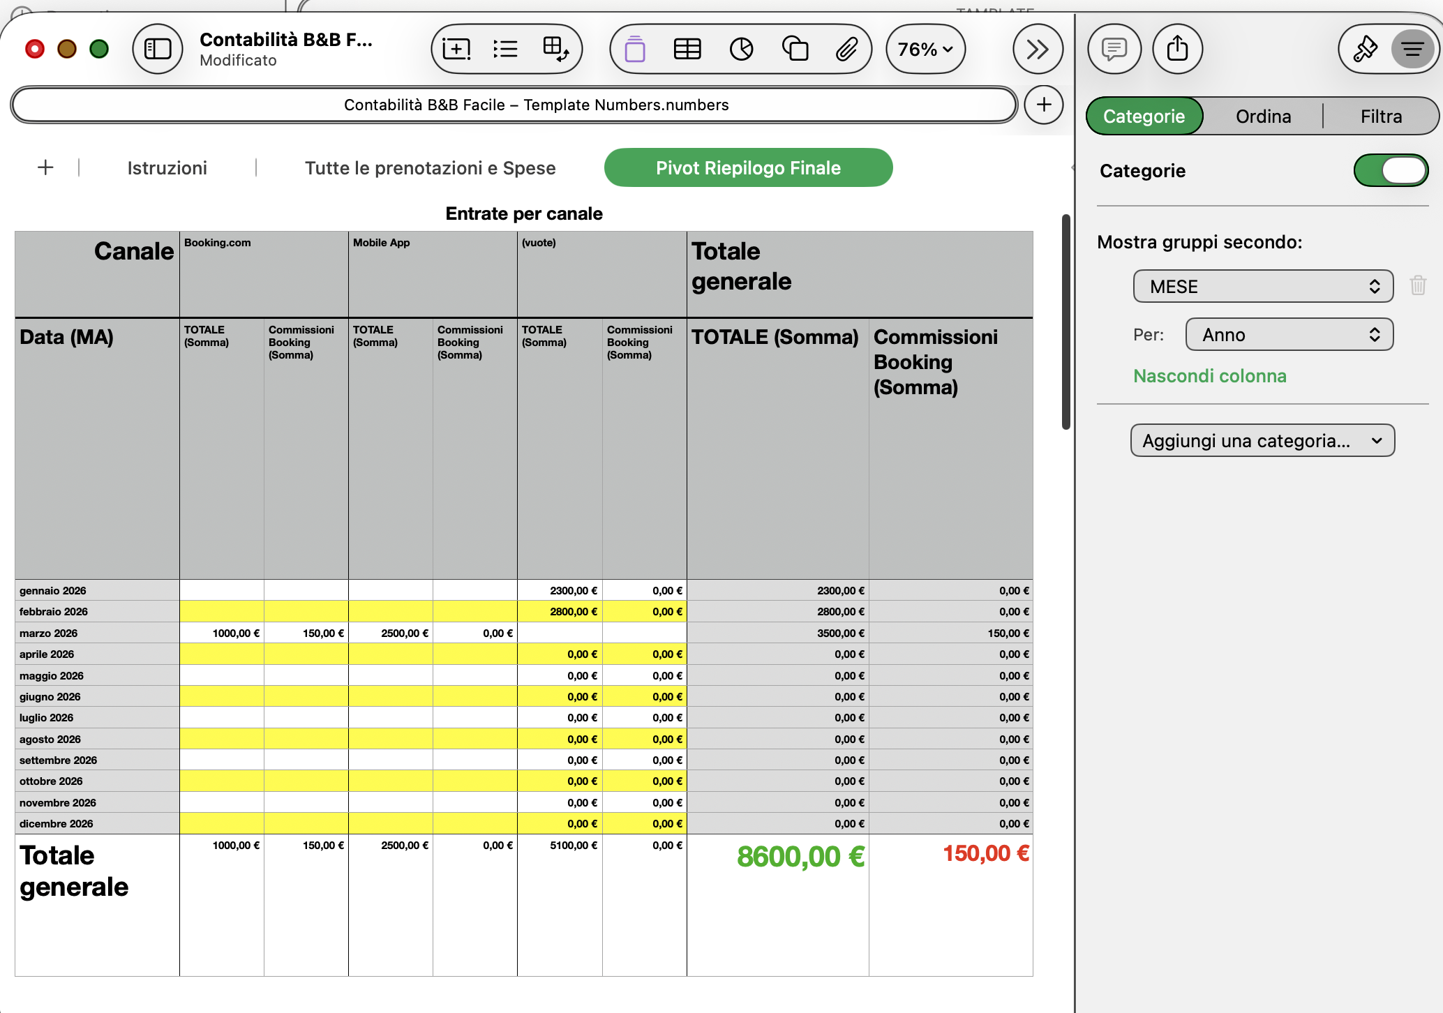The image size is (1443, 1013).
Task: Expand Aggiungi una categoria dropdown
Action: click(1262, 441)
